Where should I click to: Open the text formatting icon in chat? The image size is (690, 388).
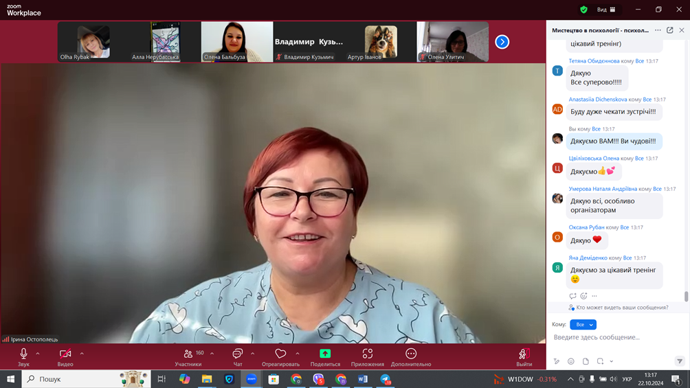pos(557,361)
